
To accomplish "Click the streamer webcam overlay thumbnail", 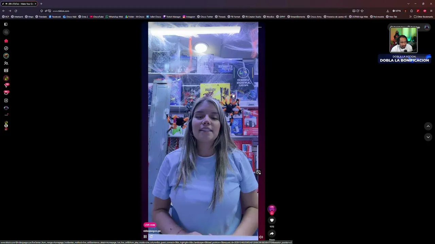I will click(404, 40).
